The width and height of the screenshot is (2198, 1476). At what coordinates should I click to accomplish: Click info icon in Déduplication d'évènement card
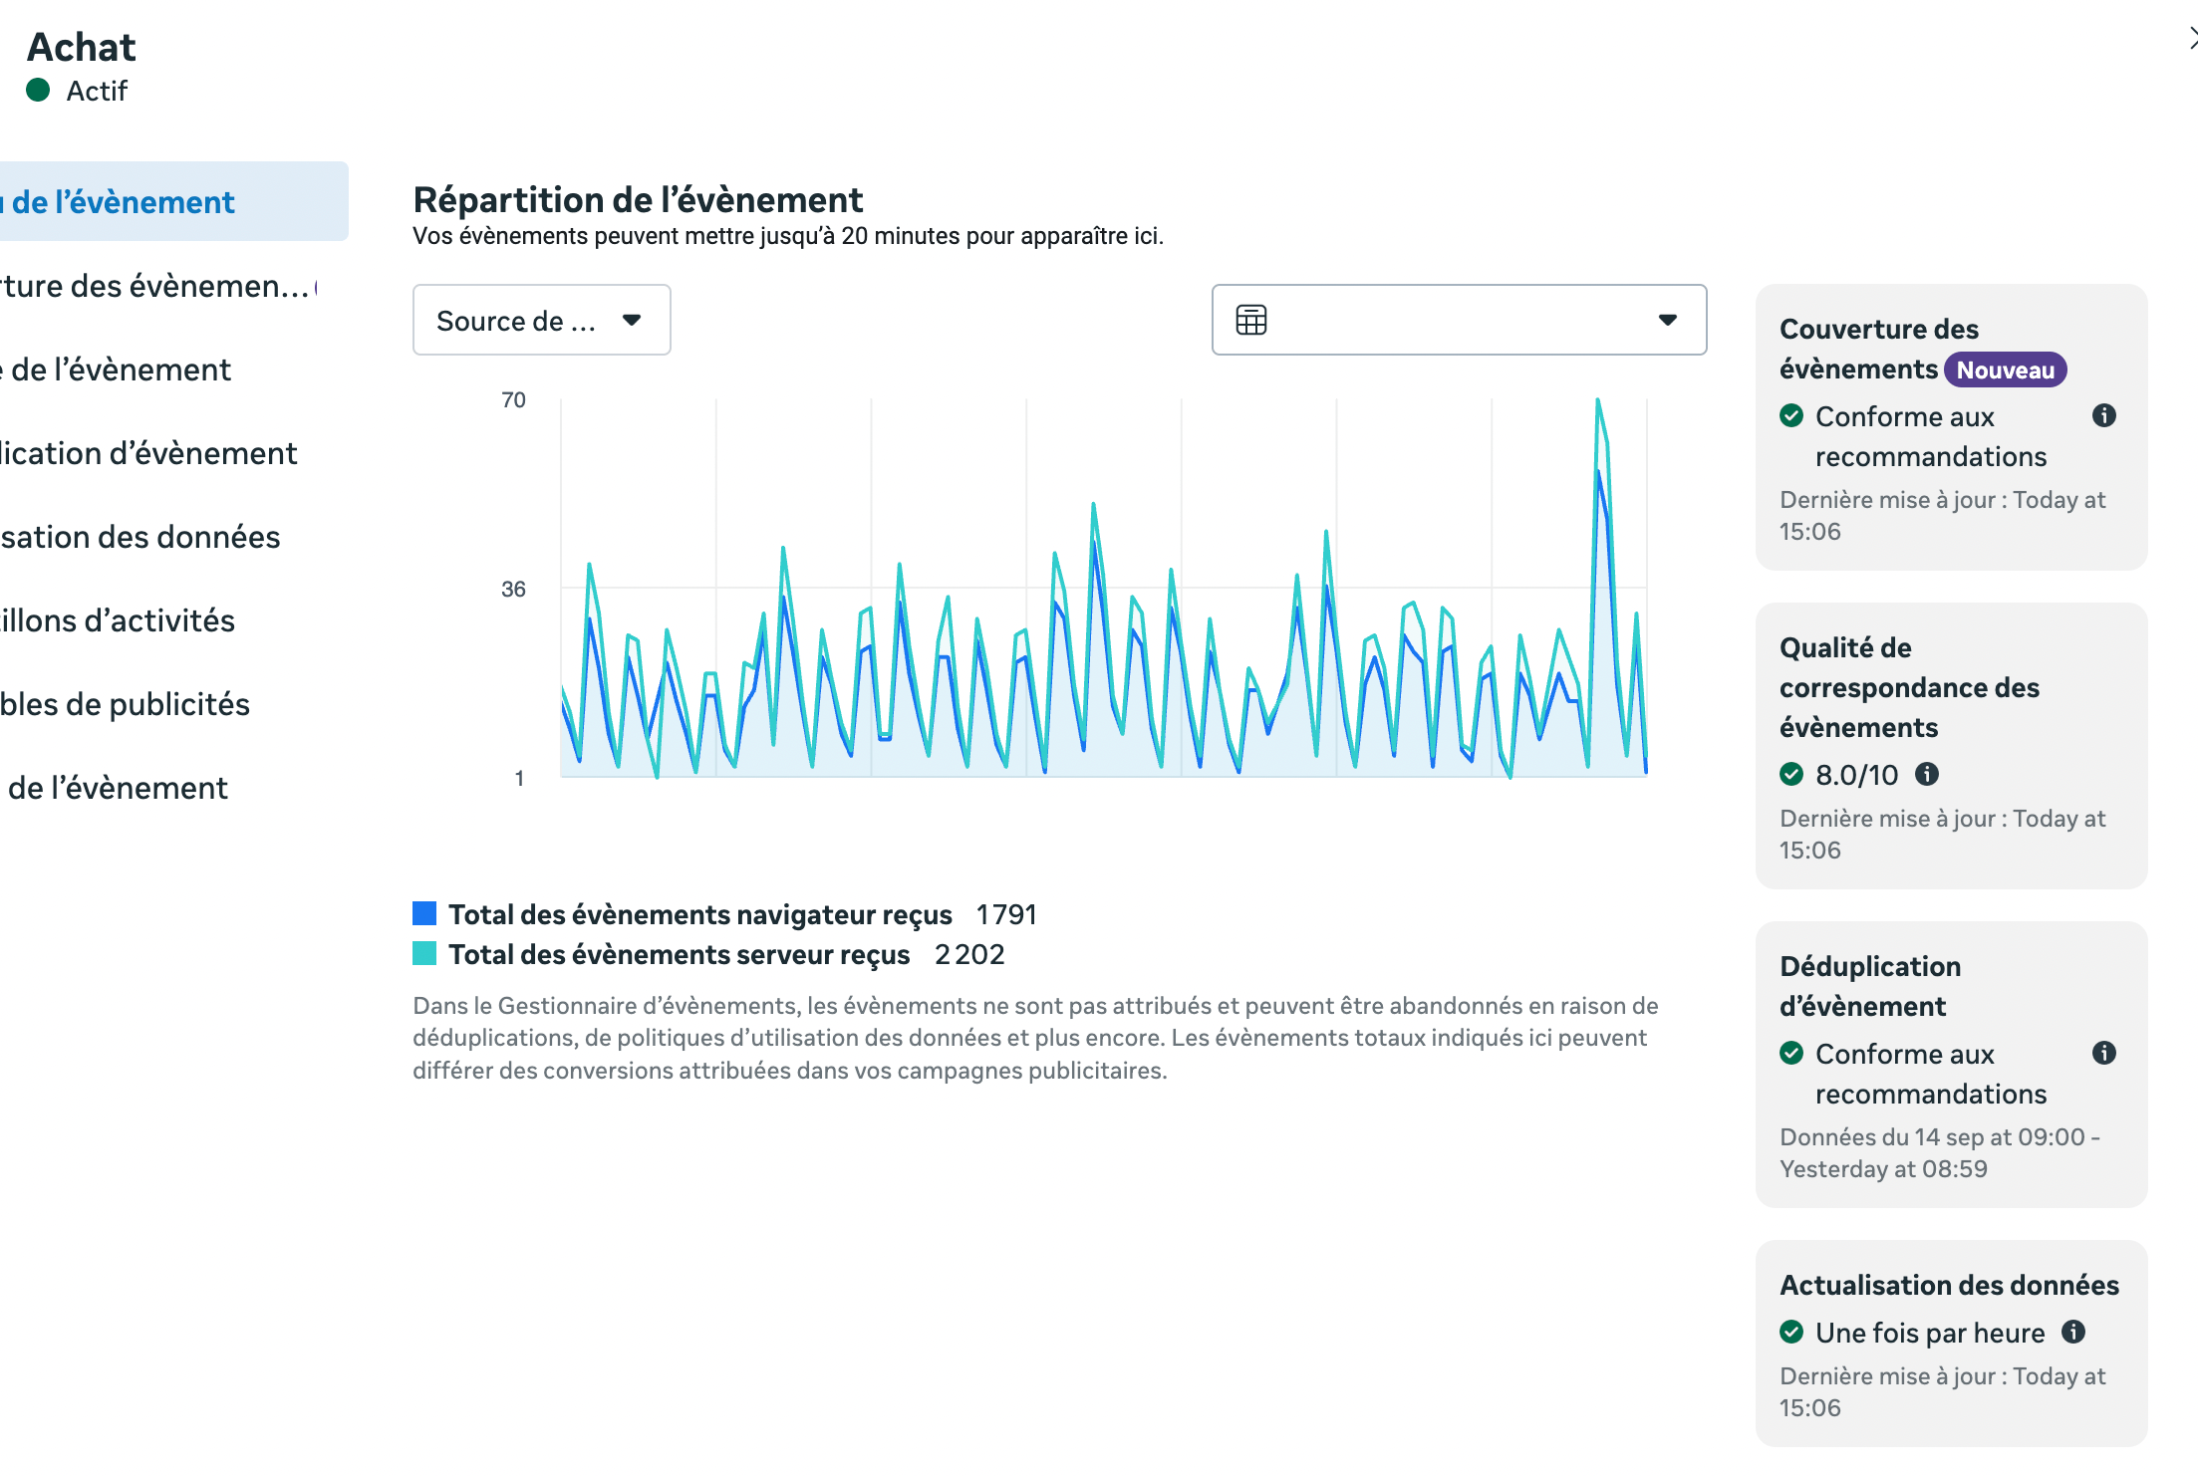[x=2103, y=1053]
